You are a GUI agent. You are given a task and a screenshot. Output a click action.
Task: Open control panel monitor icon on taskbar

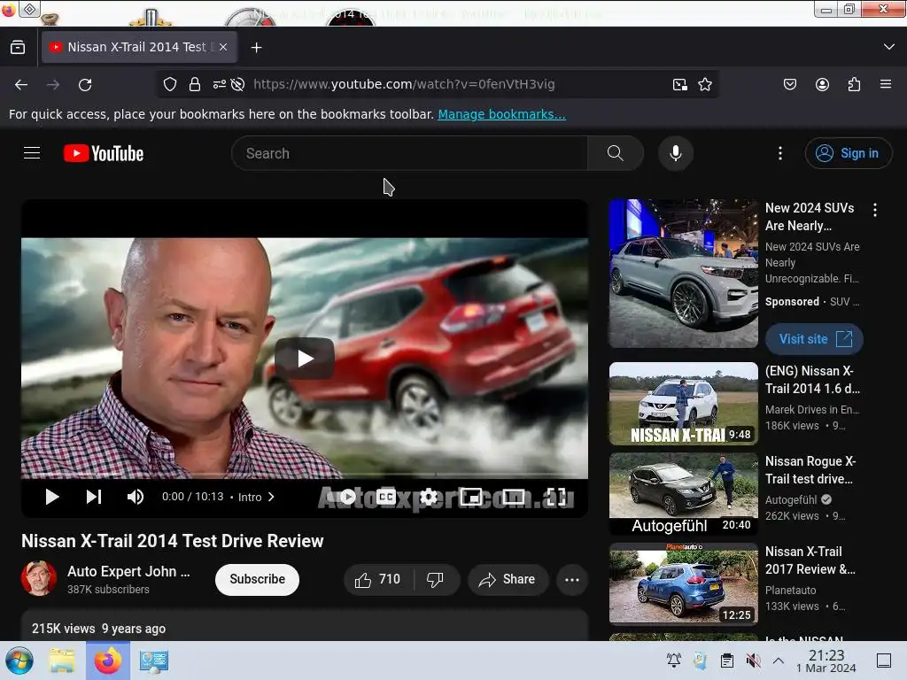pyautogui.click(x=154, y=661)
